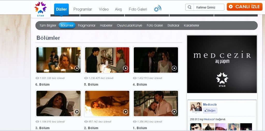Open the Oyuncular/Künye tab
This screenshot has width=265, height=131.
pyautogui.click(x=129, y=26)
